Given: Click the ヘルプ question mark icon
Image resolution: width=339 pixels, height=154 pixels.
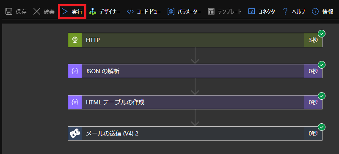Looking at the screenshot, I should click(x=285, y=12).
